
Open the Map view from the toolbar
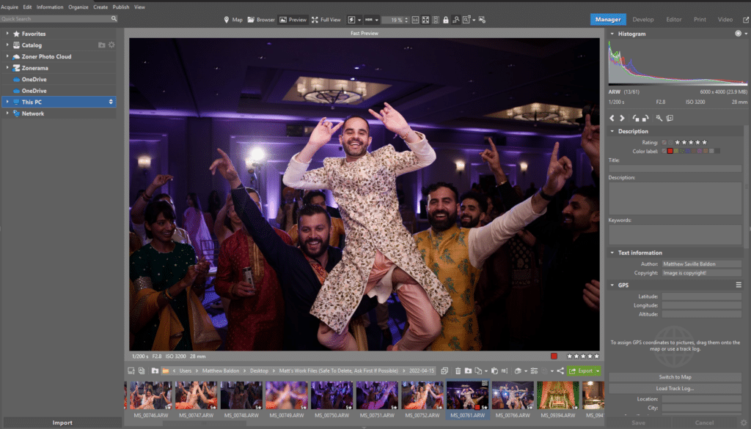pos(233,20)
